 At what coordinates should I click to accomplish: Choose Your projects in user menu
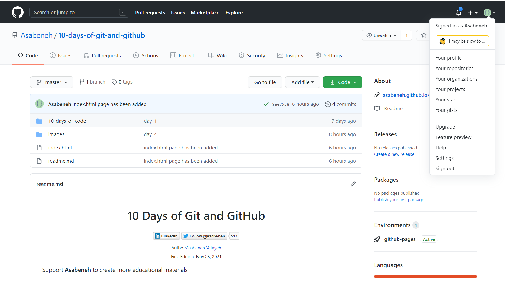click(450, 89)
